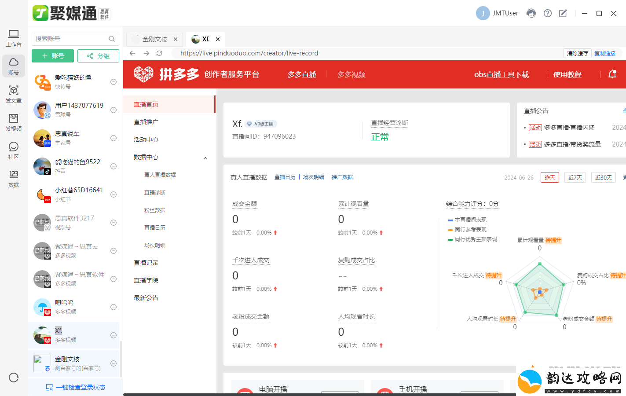Image resolution: width=626 pixels, height=396 pixels.
Task: Select the 近30天 date range
Action: 604,177
